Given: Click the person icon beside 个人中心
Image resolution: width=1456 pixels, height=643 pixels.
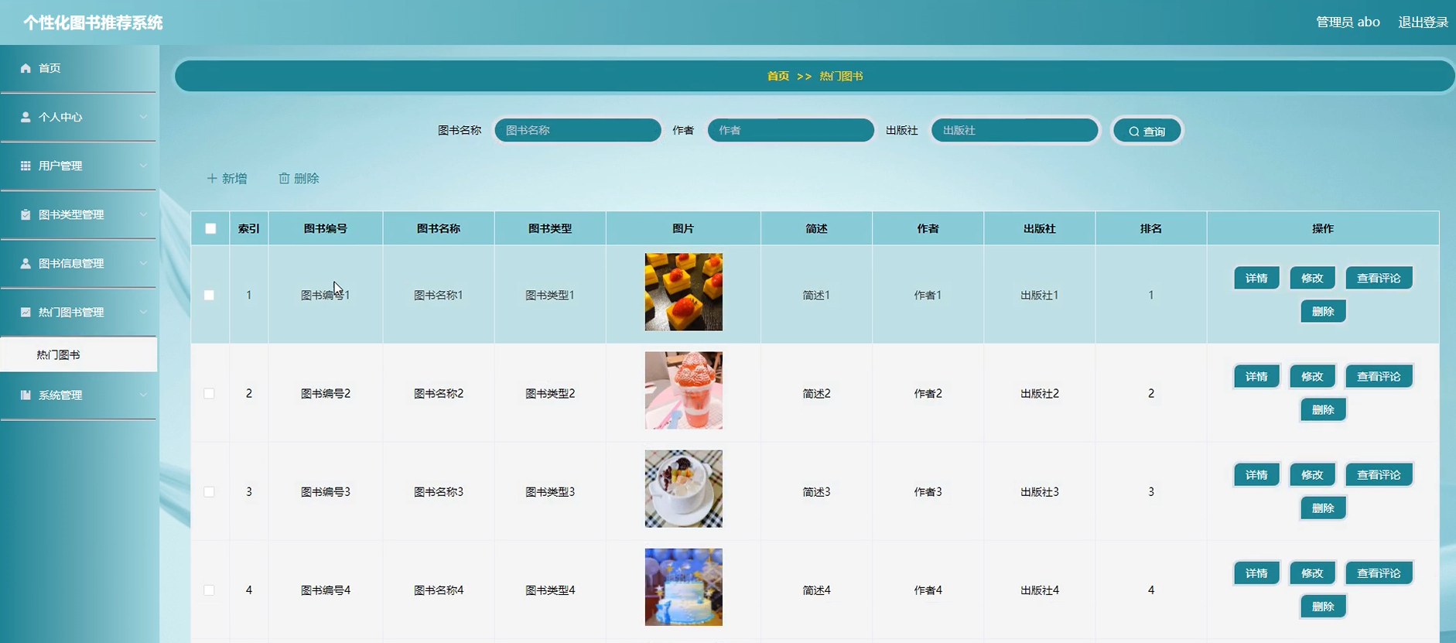Looking at the screenshot, I should (x=26, y=117).
